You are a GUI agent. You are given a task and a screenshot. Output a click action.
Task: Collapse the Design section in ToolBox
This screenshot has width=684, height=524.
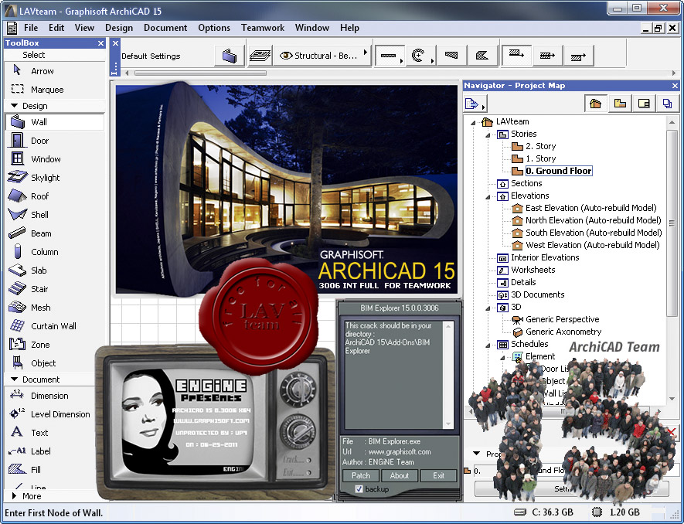pyautogui.click(x=15, y=106)
